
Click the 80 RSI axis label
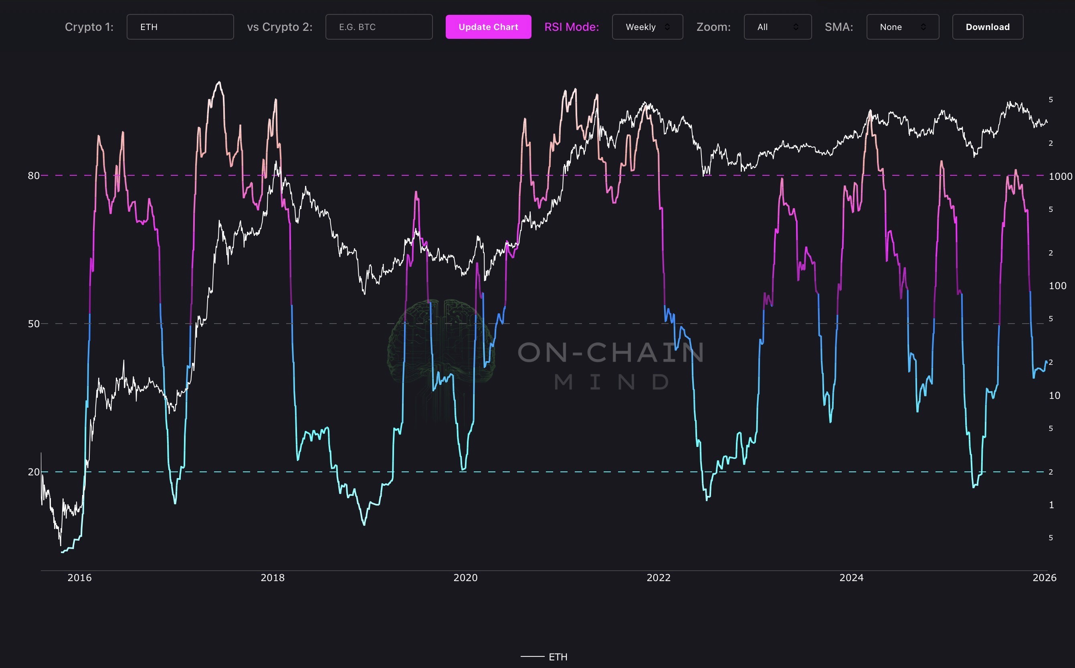(34, 176)
